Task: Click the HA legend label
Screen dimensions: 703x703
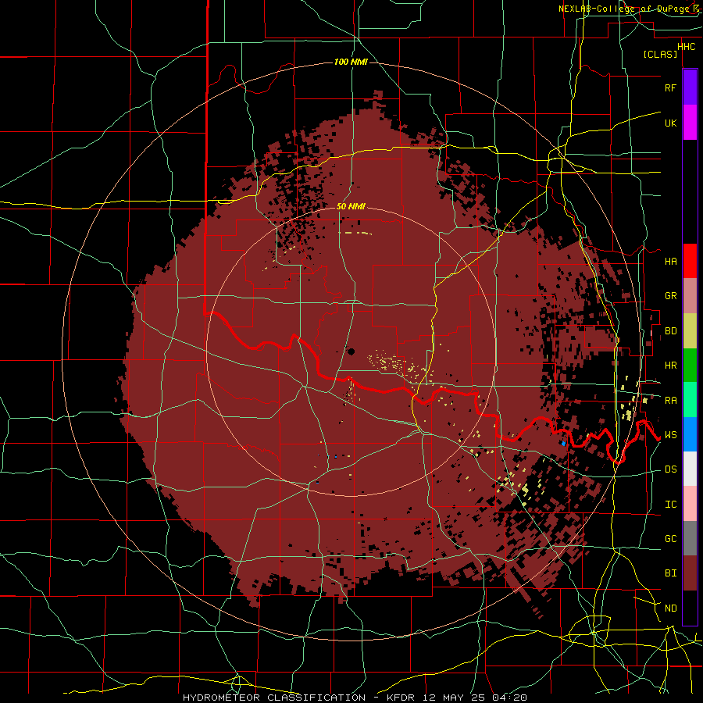Action: coord(670,262)
